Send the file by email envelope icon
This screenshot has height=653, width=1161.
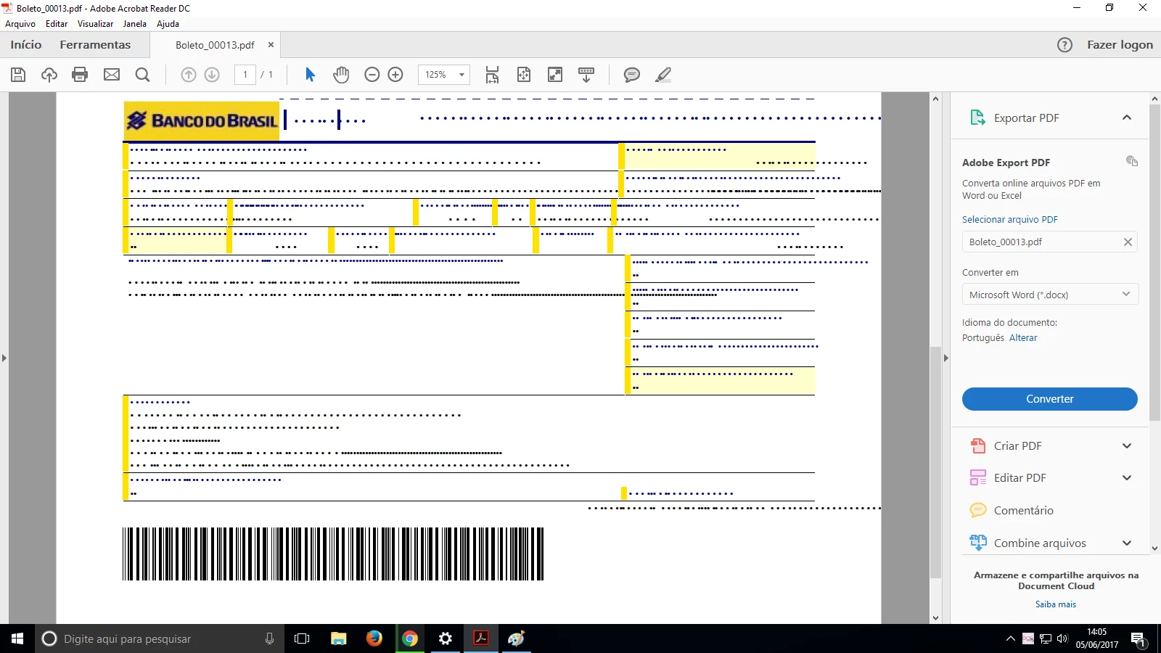click(112, 75)
